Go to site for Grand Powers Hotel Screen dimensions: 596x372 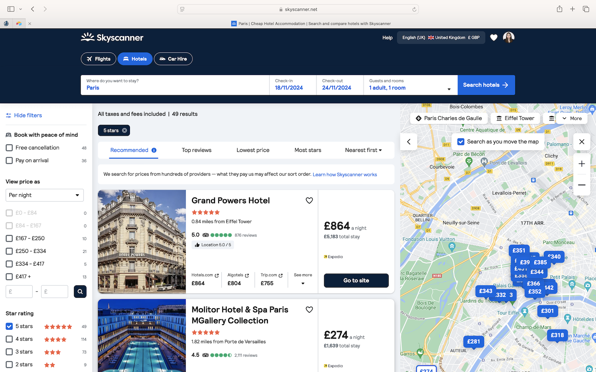pos(356,281)
